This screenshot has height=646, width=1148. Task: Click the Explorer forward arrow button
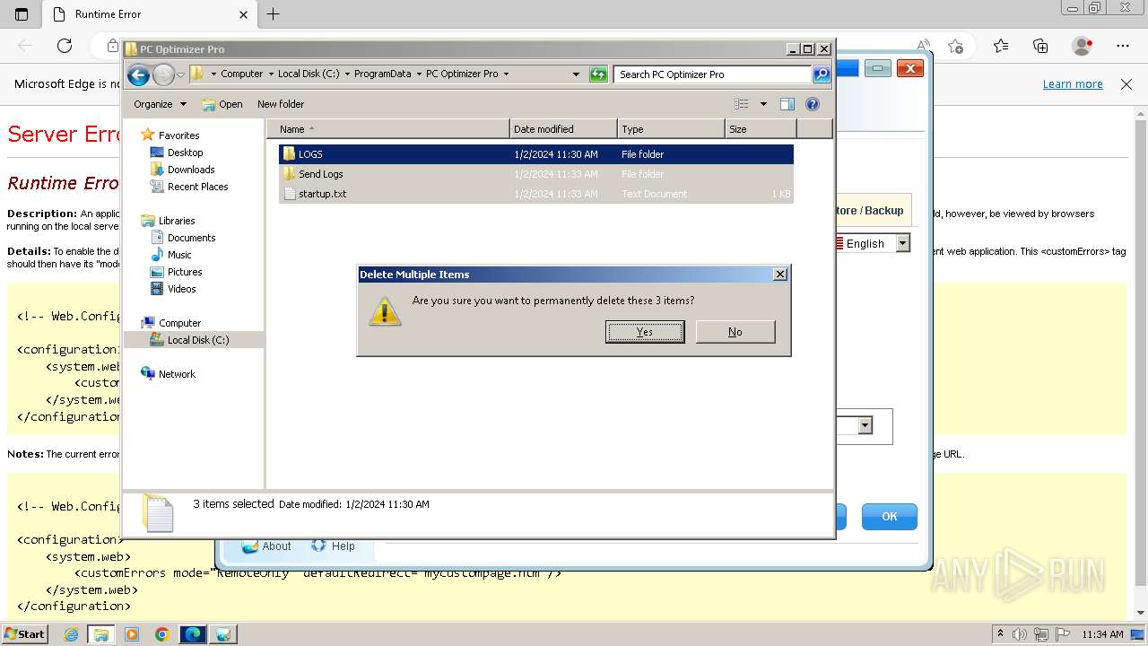163,74
